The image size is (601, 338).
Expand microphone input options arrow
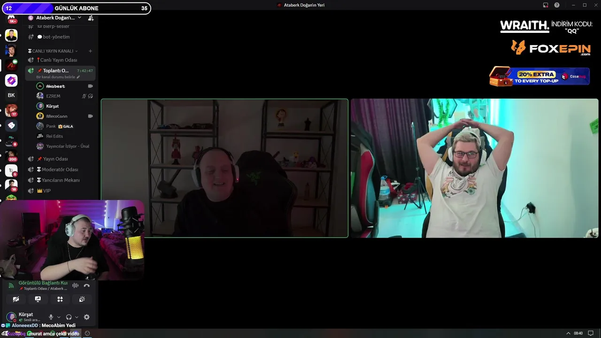point(58,317)
